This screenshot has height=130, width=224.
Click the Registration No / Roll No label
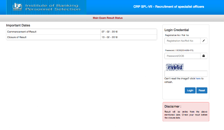click(177, 35)
